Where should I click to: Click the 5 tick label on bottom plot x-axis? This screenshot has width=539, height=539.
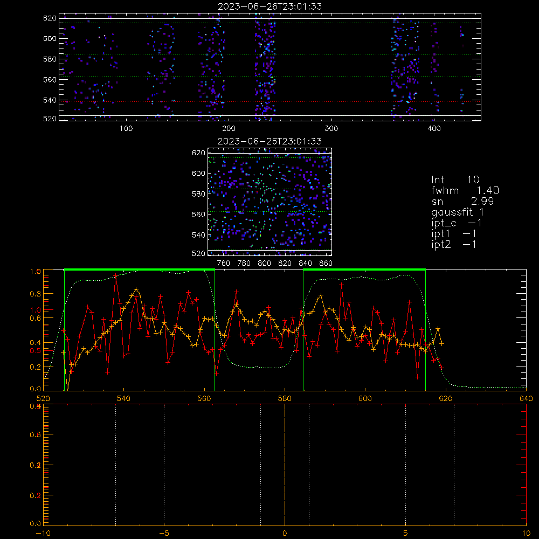click(405, 534)
